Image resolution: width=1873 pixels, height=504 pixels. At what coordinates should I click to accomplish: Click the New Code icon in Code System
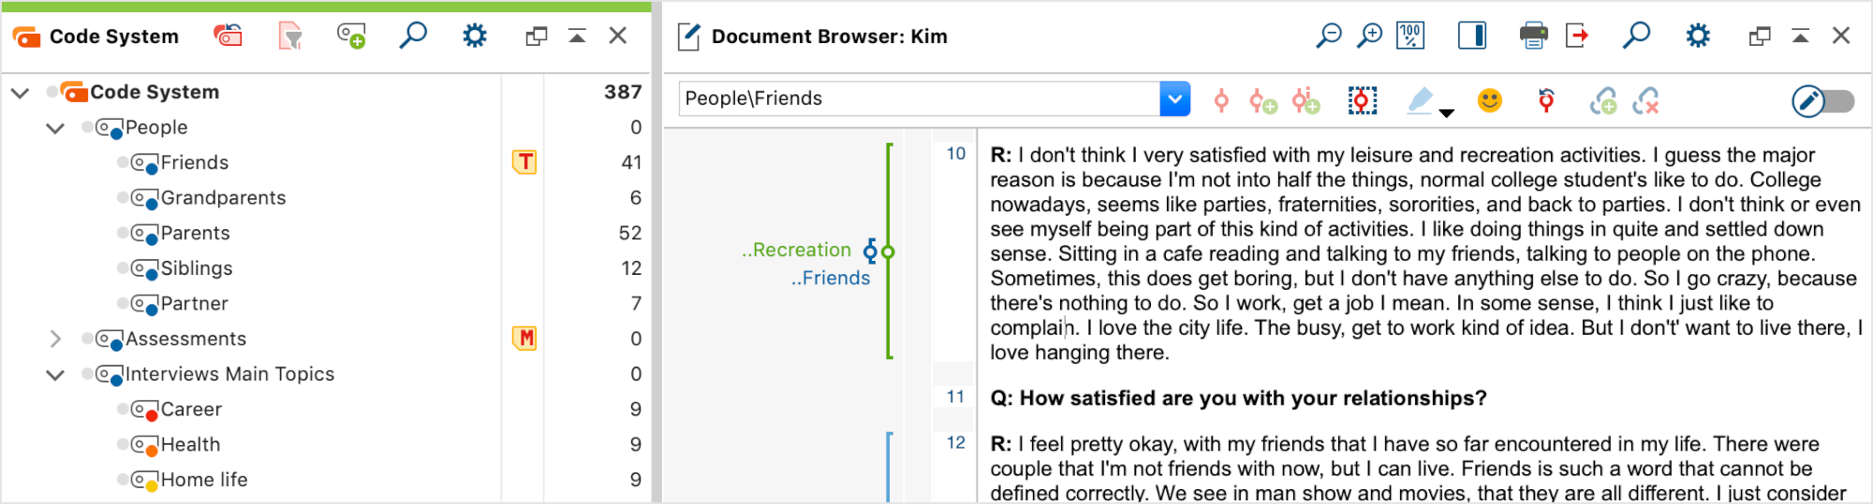[x=351, y=36]
